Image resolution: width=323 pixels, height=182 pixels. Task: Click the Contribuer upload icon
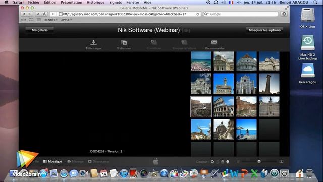[x=153, y=42]
